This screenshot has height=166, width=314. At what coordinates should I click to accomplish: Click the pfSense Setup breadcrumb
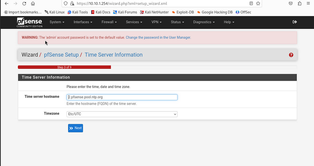[61, 55]
